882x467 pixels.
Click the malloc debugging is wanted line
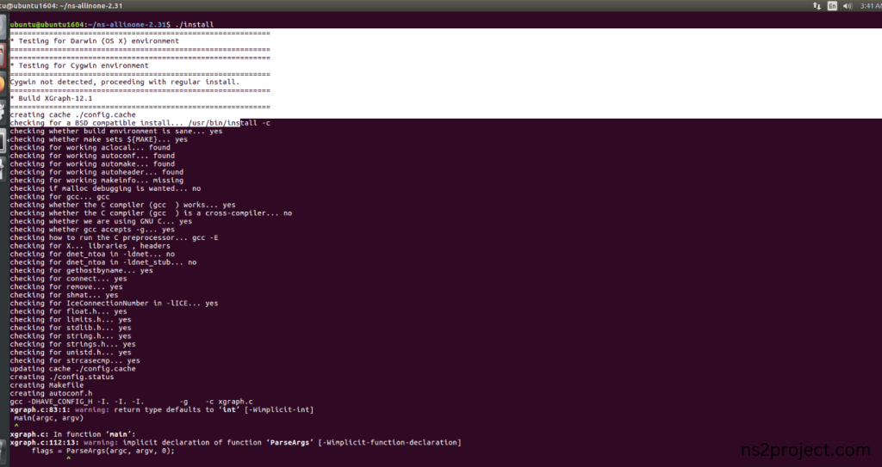pos(105,189)
